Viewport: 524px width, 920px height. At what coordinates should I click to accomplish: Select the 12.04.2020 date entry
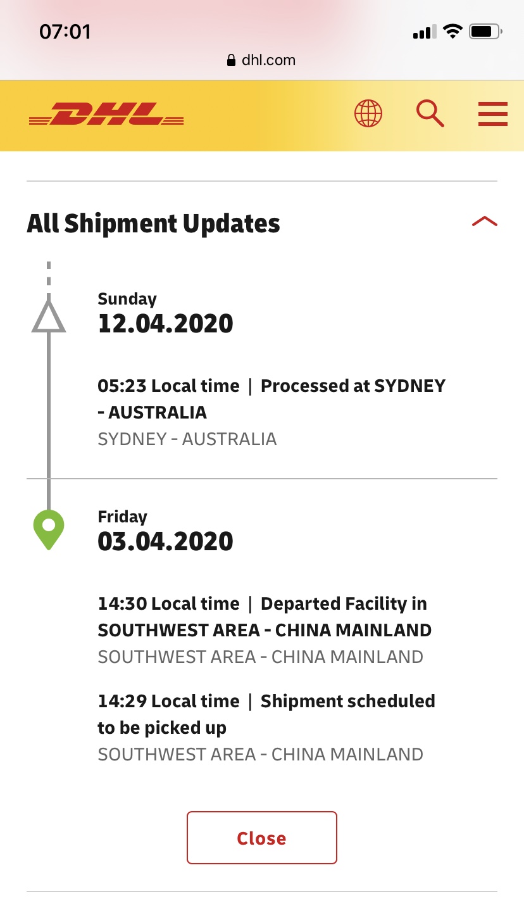[166, 324]
